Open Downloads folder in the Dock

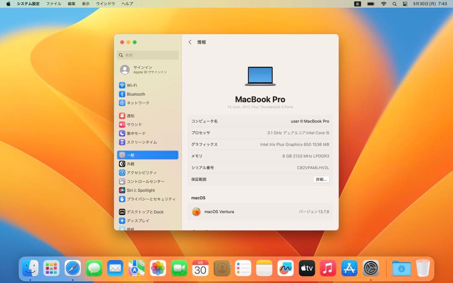(401, 268)
